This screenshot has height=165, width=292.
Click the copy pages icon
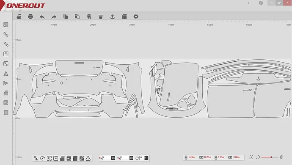(66, 16)
